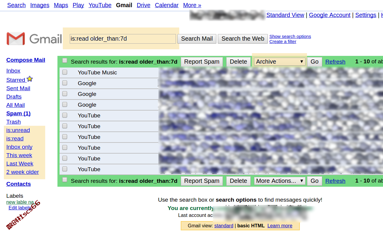The height and width of the screenshot is (239, 383).
Task: Open the Trash folder
Action: 13,122
